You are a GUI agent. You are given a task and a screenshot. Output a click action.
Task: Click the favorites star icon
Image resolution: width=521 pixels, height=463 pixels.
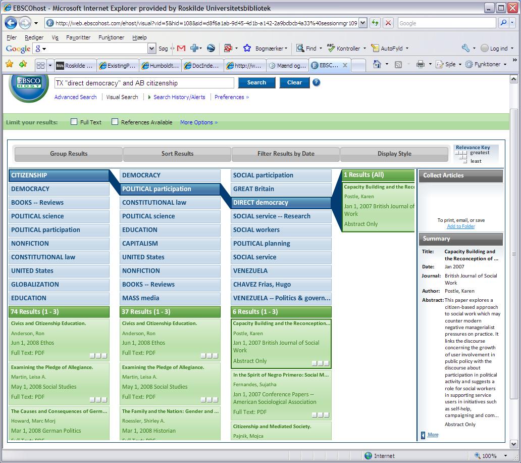pos(9,64)
